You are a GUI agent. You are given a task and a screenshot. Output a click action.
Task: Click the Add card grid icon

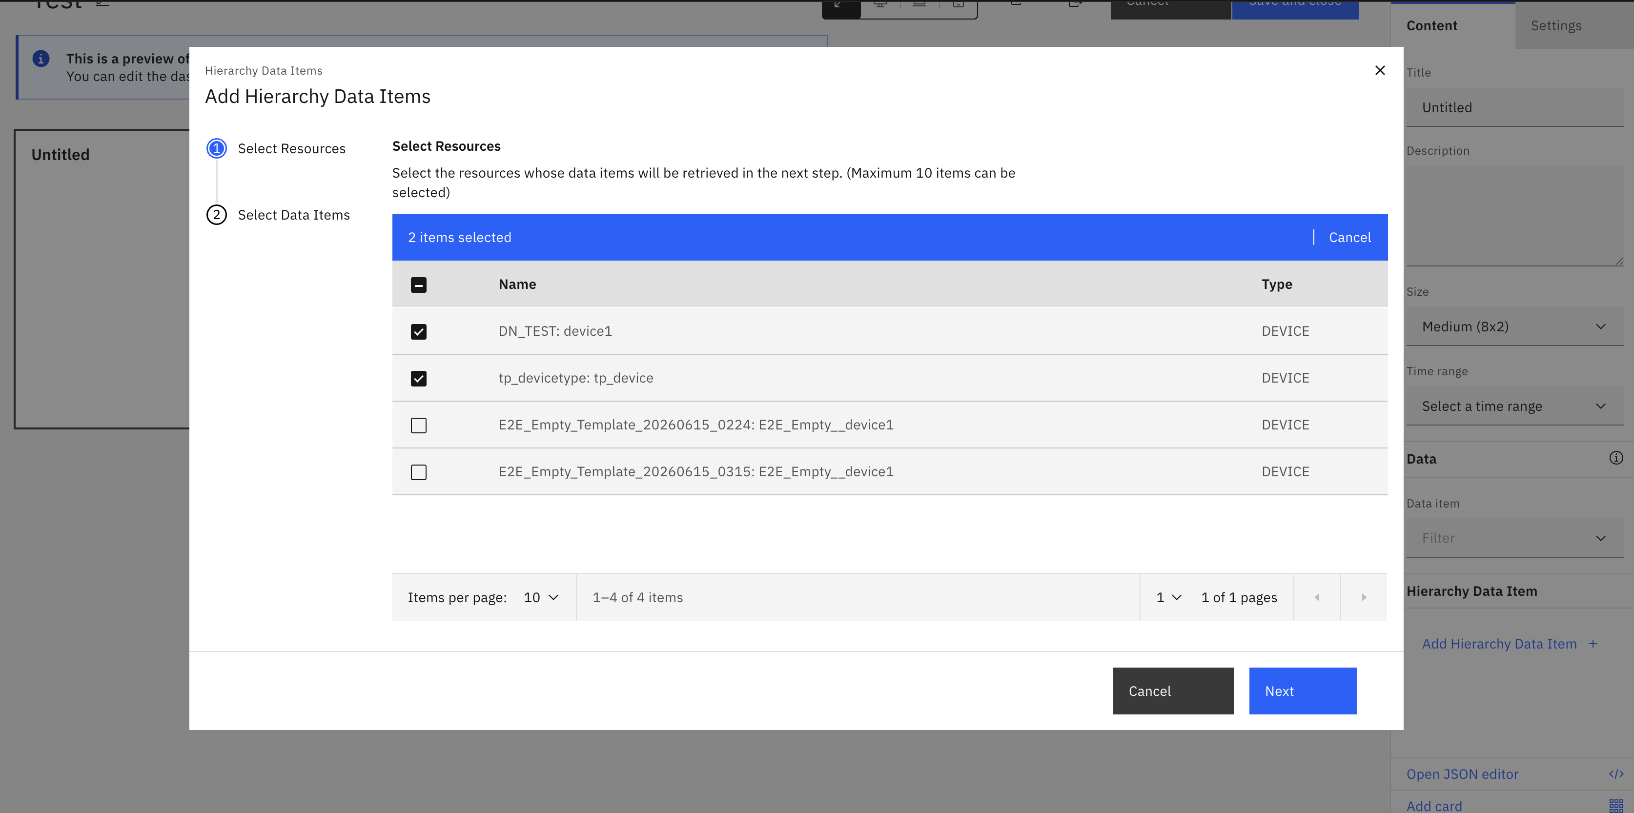(1615, 805)
